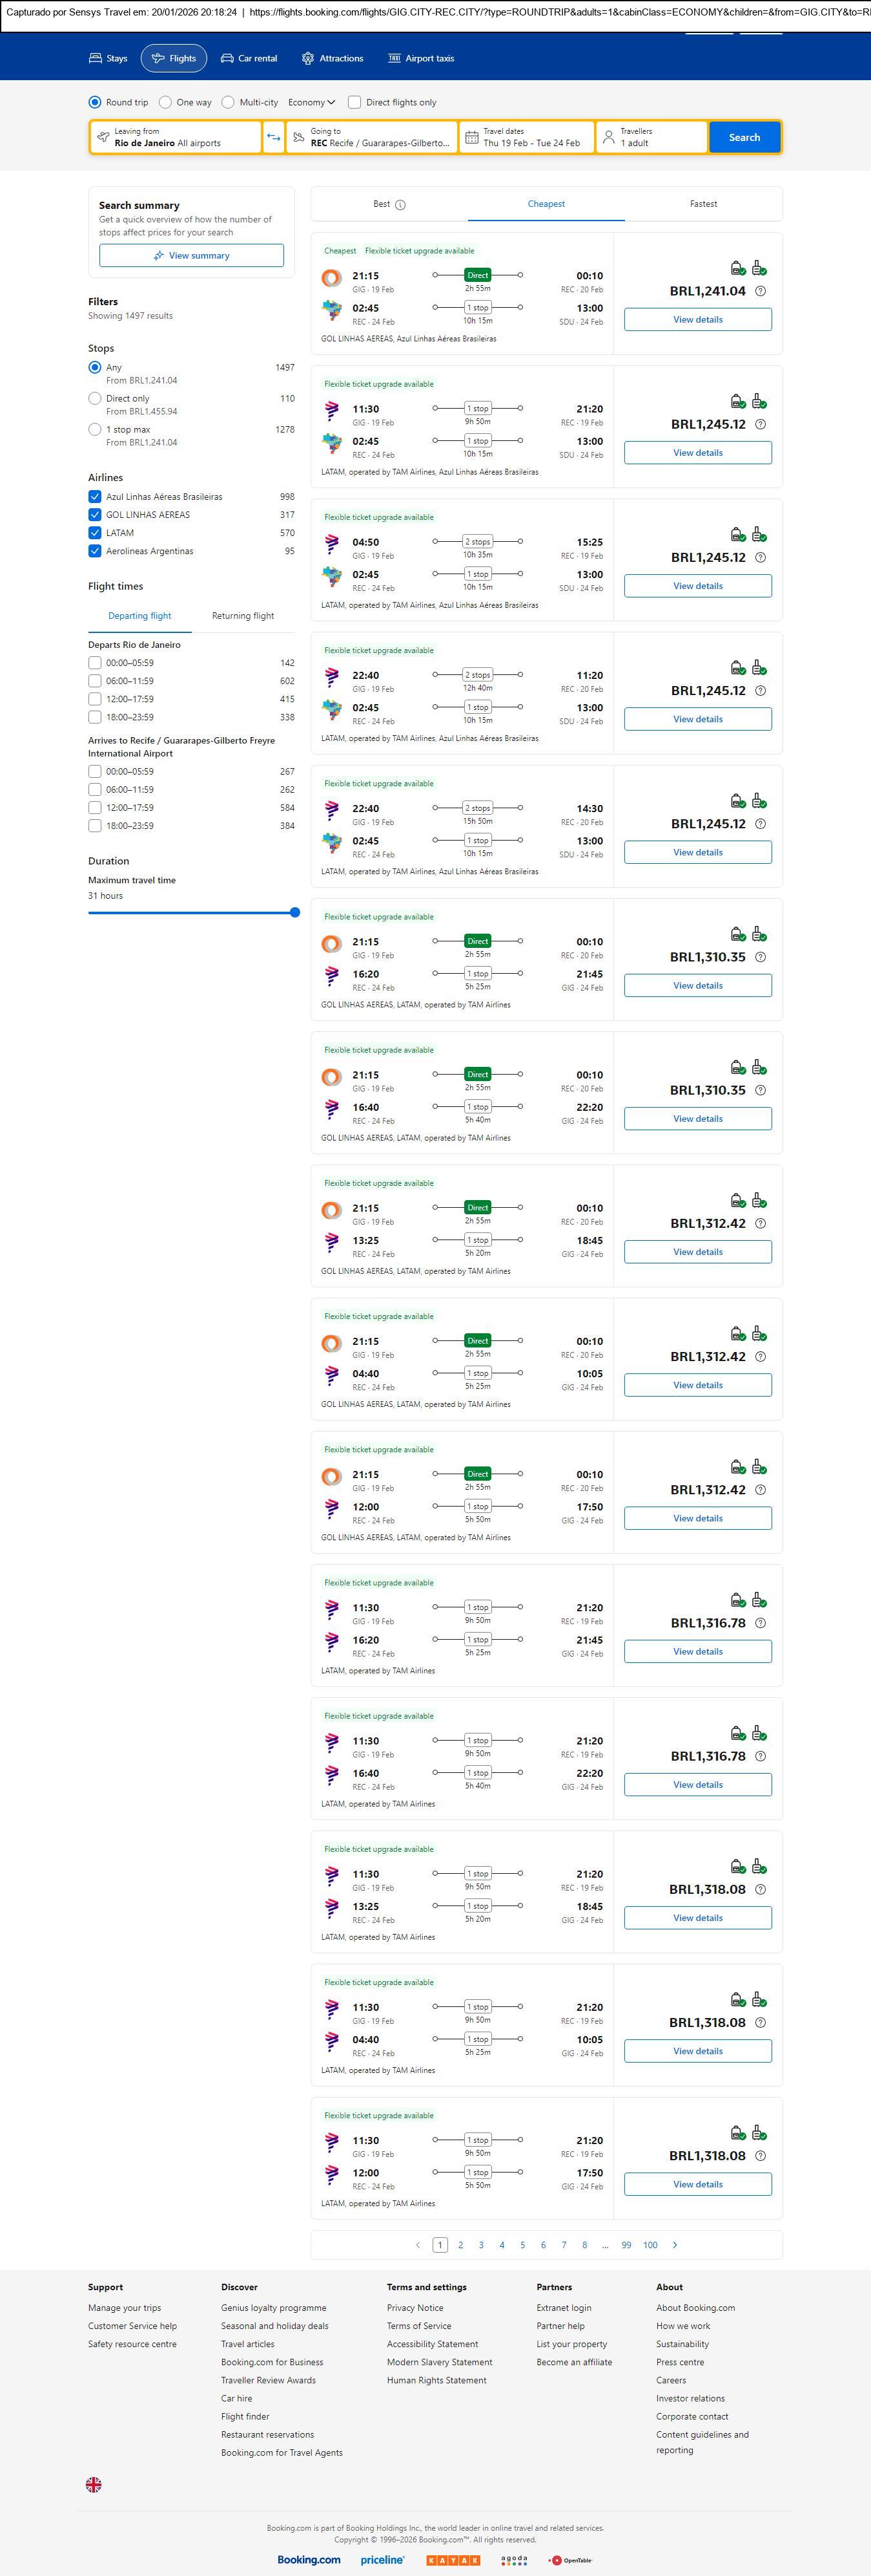Open the Economy cabin class dropdown
871x2576 pixels.
coord(311,102)
